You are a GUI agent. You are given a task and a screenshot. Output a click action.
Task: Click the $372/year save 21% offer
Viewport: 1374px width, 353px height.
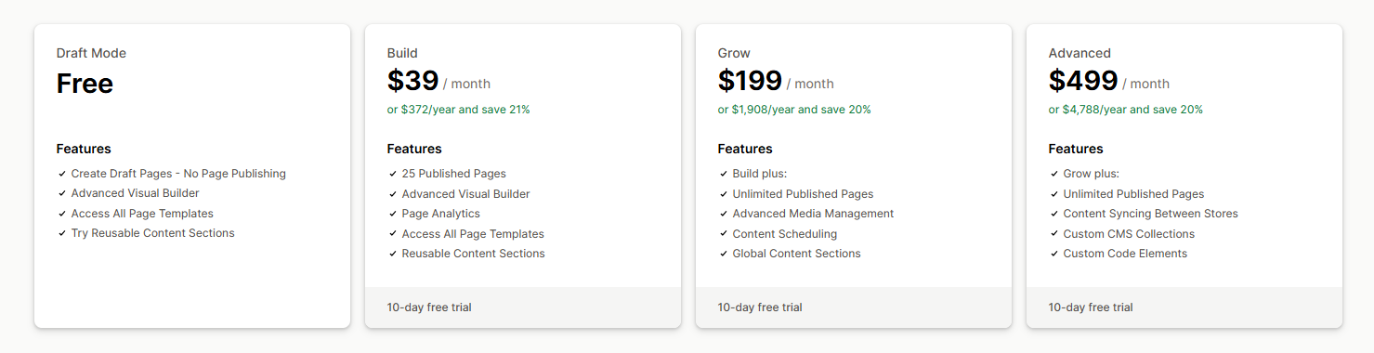[x=459, y=110]
